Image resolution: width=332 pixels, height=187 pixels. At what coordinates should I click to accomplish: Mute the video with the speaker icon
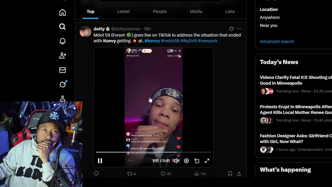(176, 161)
